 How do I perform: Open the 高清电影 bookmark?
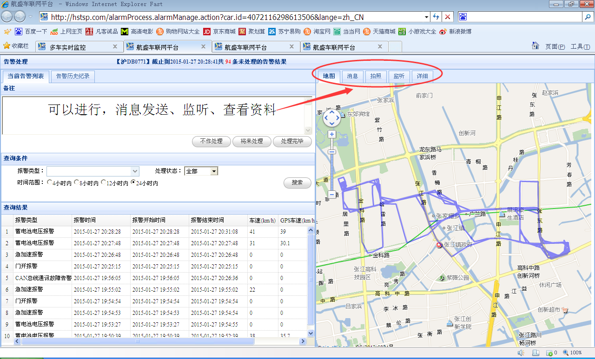[x=137, y=32]
